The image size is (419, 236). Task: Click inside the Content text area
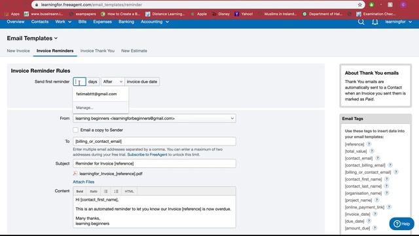pyautogui.click(x=155, y=211)
